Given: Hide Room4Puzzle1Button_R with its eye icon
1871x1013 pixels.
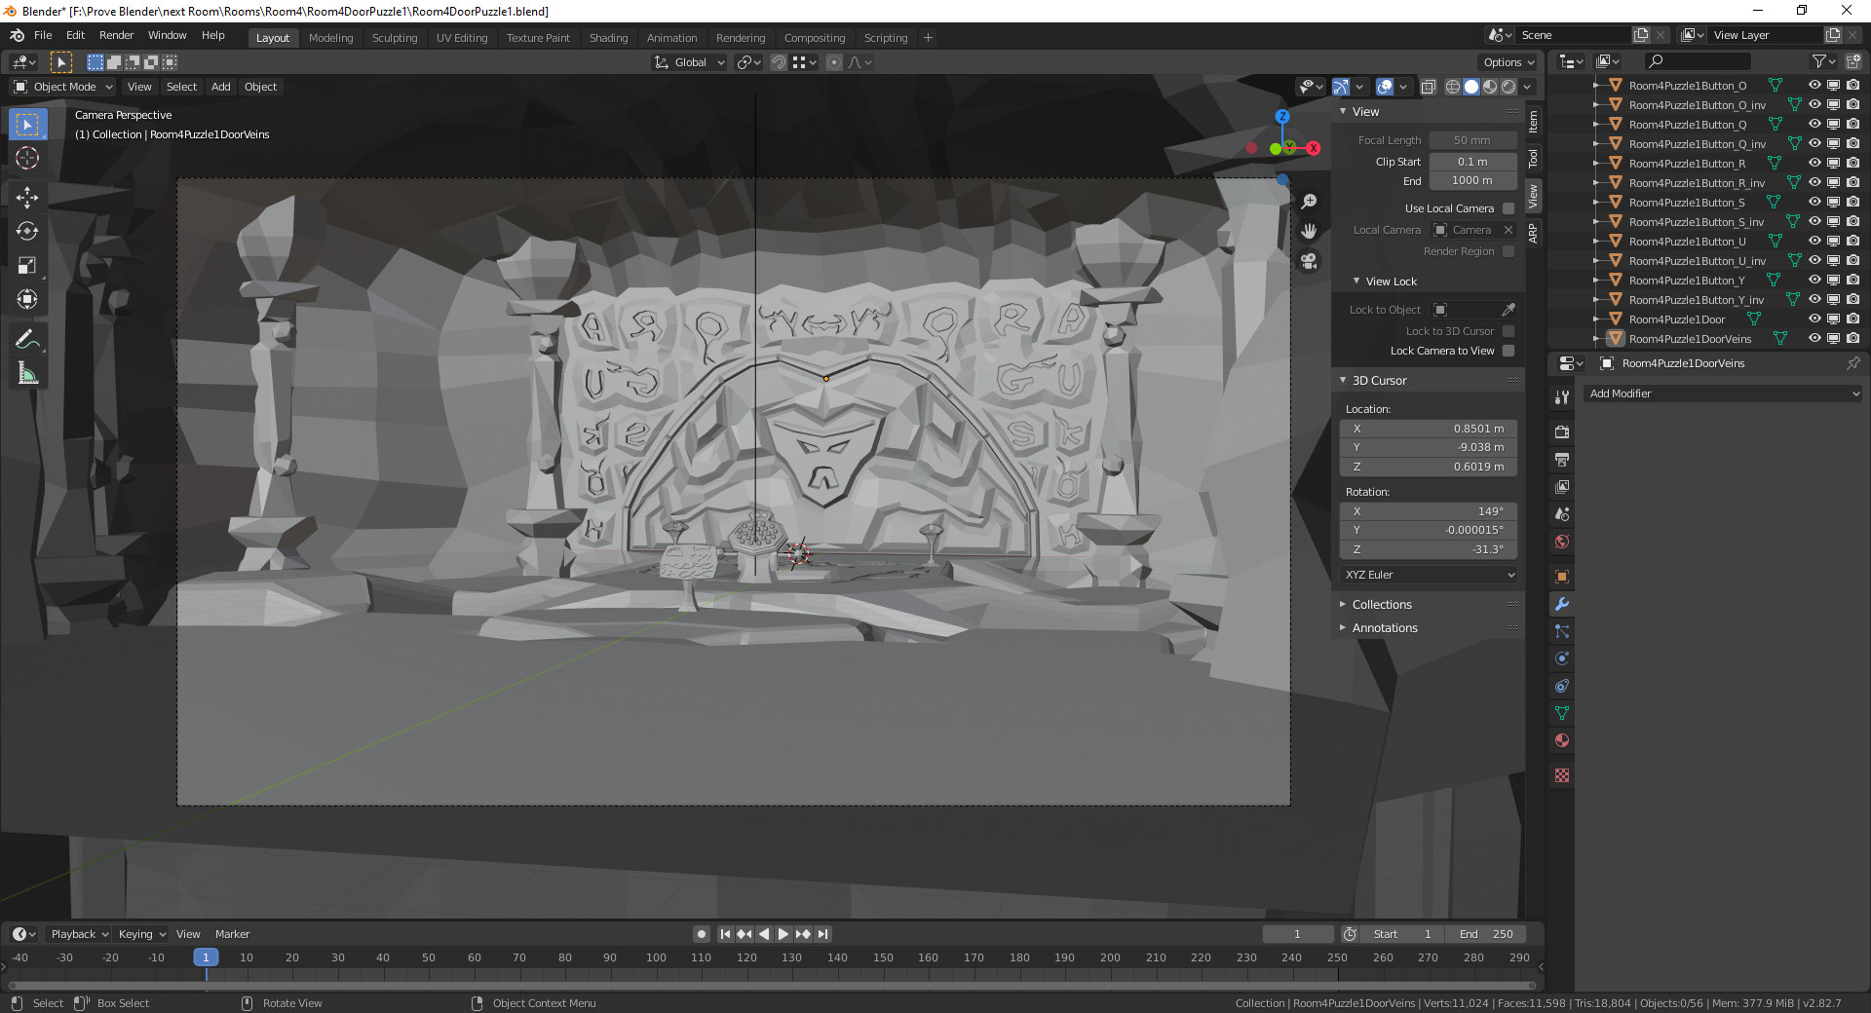Looking at the screenshot, I should (x=1814, y=163).
